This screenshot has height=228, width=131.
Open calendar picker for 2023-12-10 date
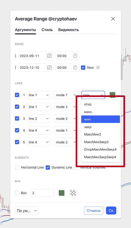pyautogui.click(x=49, y=67)
